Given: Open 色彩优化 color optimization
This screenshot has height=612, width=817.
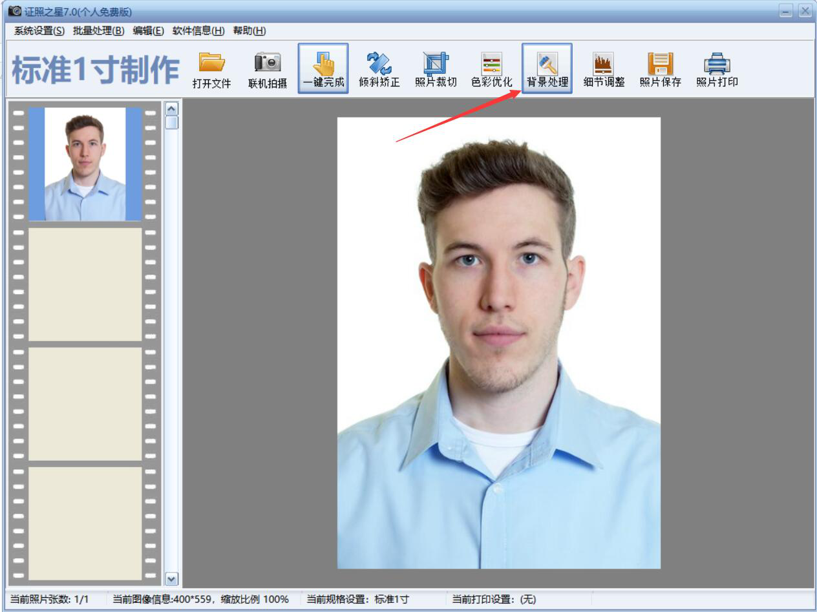Looking at the screenshot, I should pyautogui.click(x=491, y=69).
